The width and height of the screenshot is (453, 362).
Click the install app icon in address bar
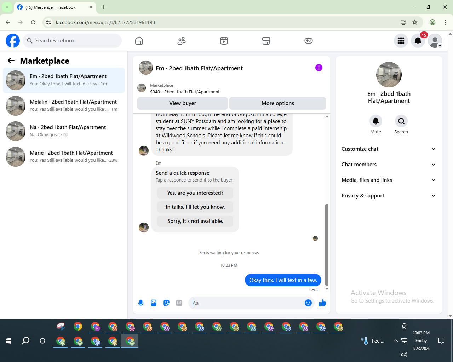pos(403,22)
